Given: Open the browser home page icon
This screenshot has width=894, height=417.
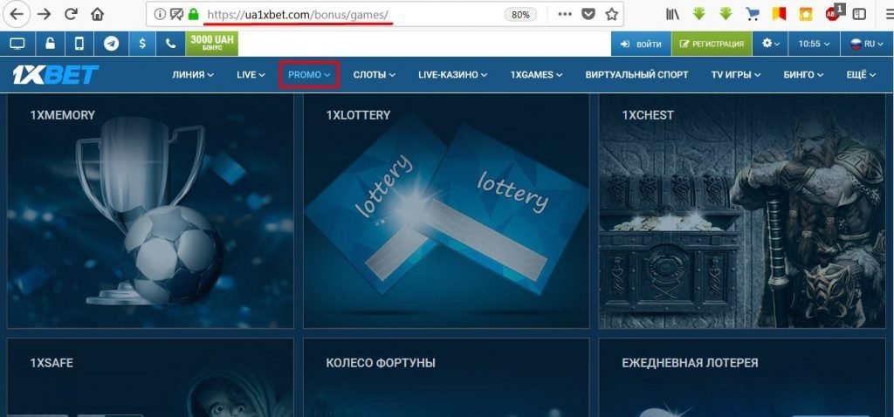Looking at the screenshot, I should [x=98, y=14].
